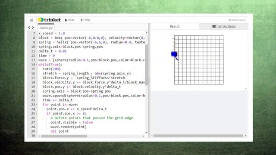Switch to the Instructions tab
The height and width of the screenshot is (155, 276).
point(224,26)
